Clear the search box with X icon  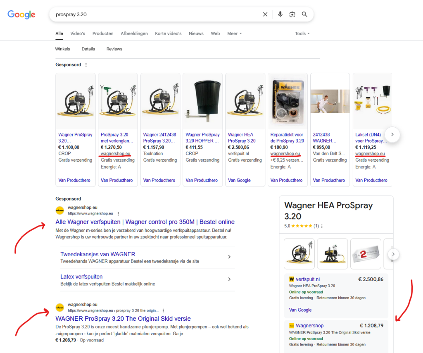[x=265, y=14]
